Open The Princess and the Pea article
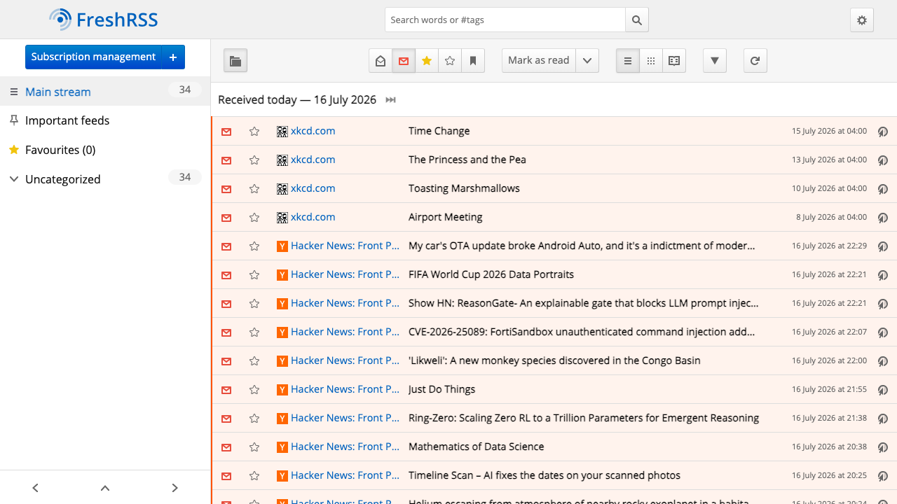897x504 pixels. coord(467,160)
